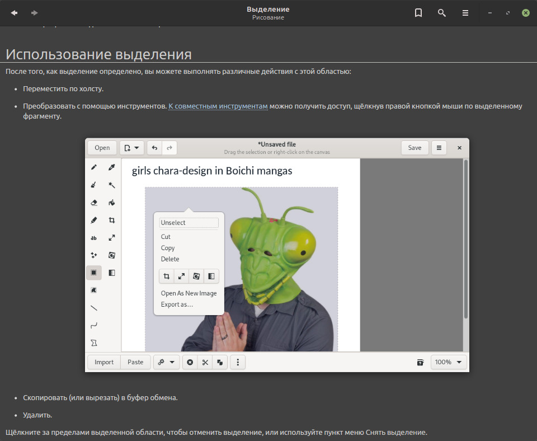Toggle the rectangle selection tool
This screenshot has height=441, width=537.
pyautogui.click(x=94, y=273)
